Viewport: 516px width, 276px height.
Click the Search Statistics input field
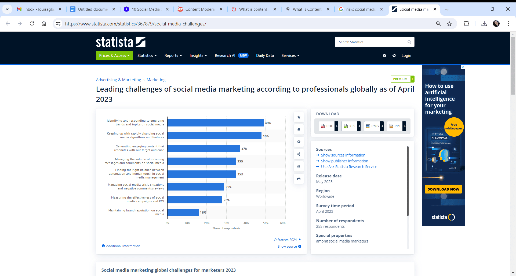point(372,42)
